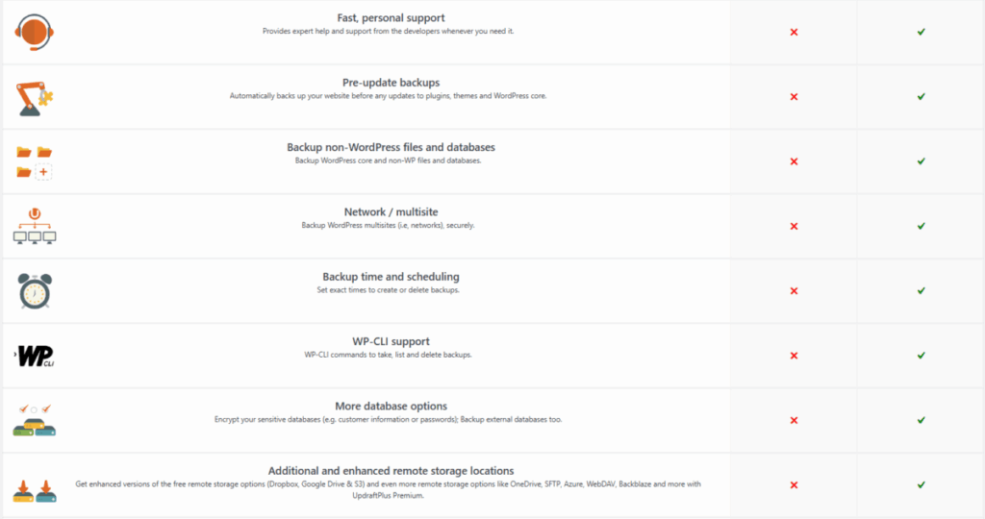Click the WP-CLI support heading

click(391, 341)
